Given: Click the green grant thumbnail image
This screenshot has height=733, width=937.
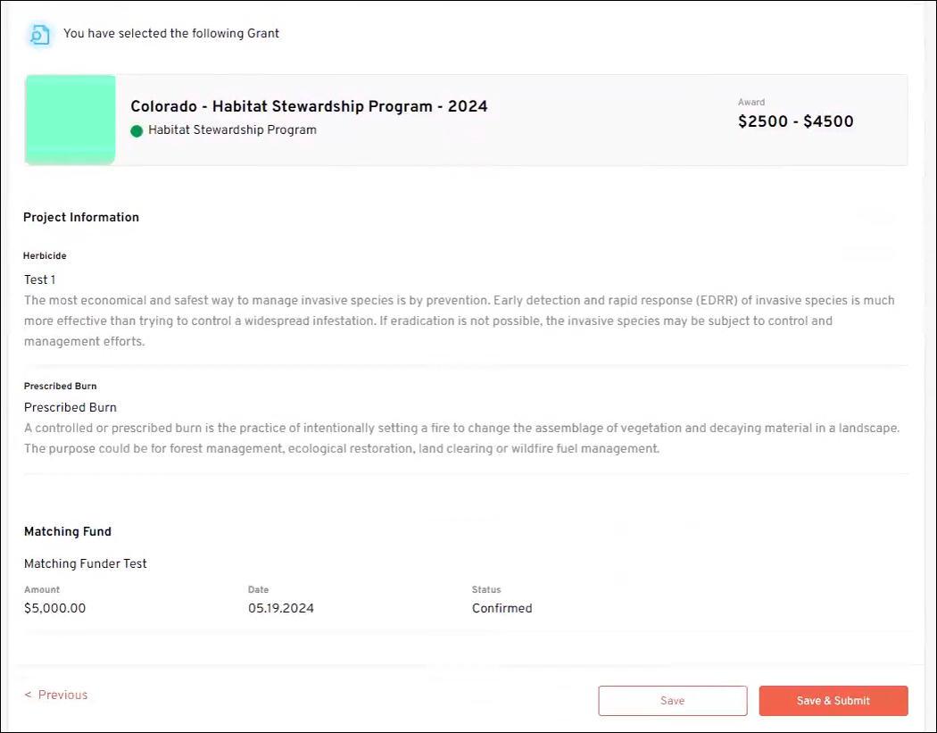Looking at the screenshot, I should point(70,120).
